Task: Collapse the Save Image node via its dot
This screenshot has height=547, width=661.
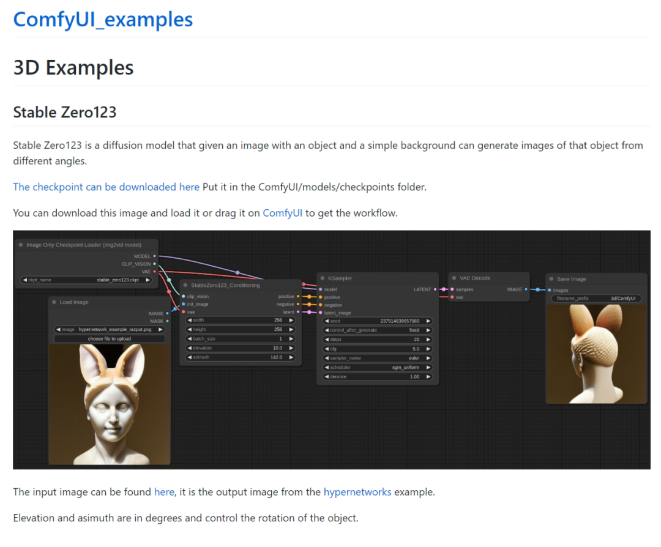Action: pyautogui.click(x=551, y=279)
